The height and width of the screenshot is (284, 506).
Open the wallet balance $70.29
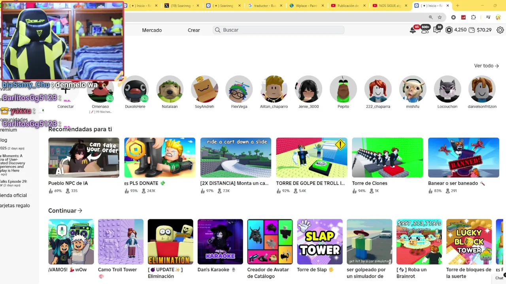(x=480, y=30)
